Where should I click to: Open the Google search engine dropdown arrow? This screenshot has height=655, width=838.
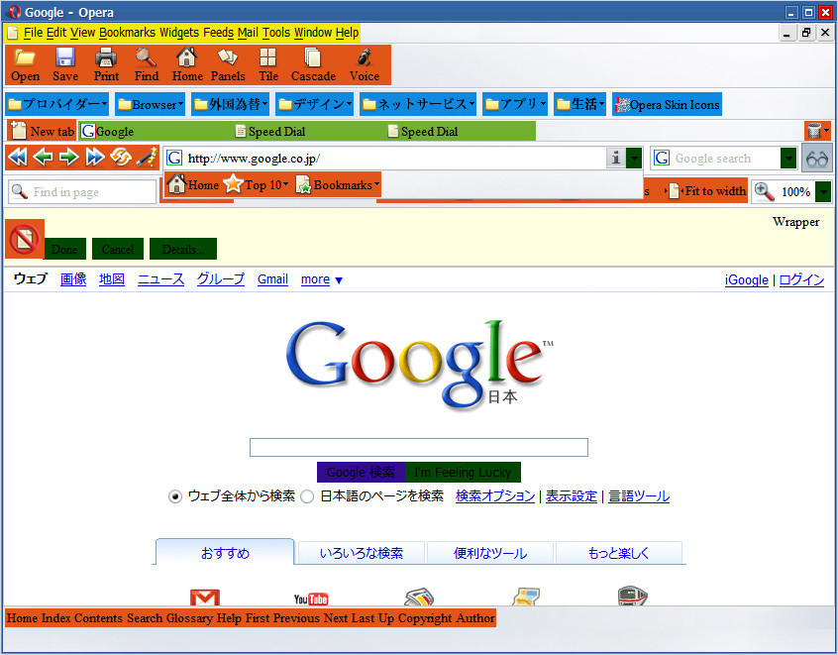point(787,159)
